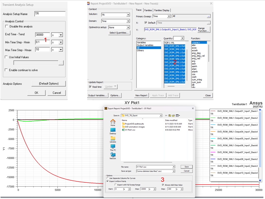Viewport: 265px width, 199px height.
Task: Expand the Domain dropdown
Action: [128, 21]
